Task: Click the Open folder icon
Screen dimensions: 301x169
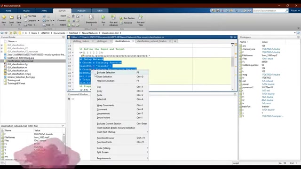Action: [x=11, y=17]
